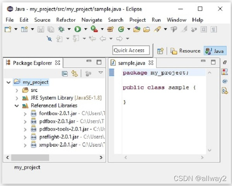Open the Window menu

click(x=177, y=20)
